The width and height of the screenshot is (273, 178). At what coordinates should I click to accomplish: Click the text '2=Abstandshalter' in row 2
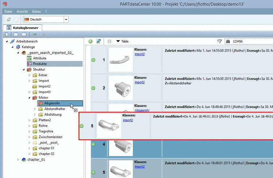point(178,83)
